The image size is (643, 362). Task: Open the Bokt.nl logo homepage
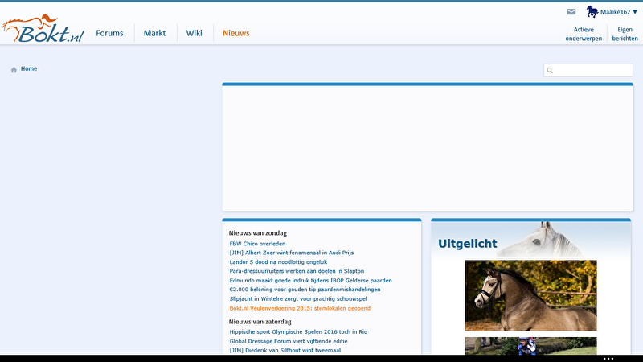click(x=43, y=29)
